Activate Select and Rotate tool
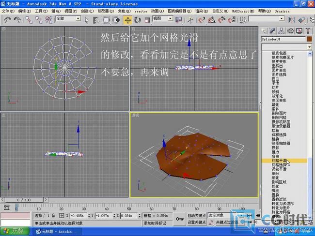The height and width of the screenshot is (236, 315). click(x=138, y=20)
